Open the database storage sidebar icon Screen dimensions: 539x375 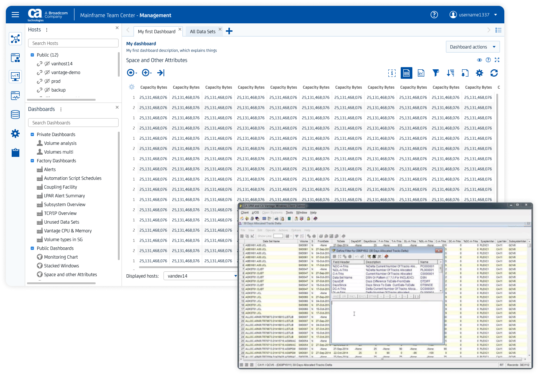click(x=15, y=115)
